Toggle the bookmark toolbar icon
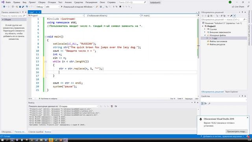 pos(120,7)
